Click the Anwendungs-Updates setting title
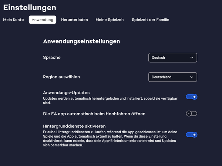 click(66, 93)
